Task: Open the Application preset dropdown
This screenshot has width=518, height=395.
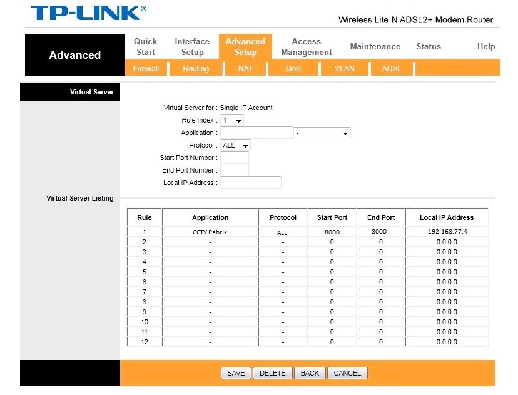Action: [x=322, y=133]
